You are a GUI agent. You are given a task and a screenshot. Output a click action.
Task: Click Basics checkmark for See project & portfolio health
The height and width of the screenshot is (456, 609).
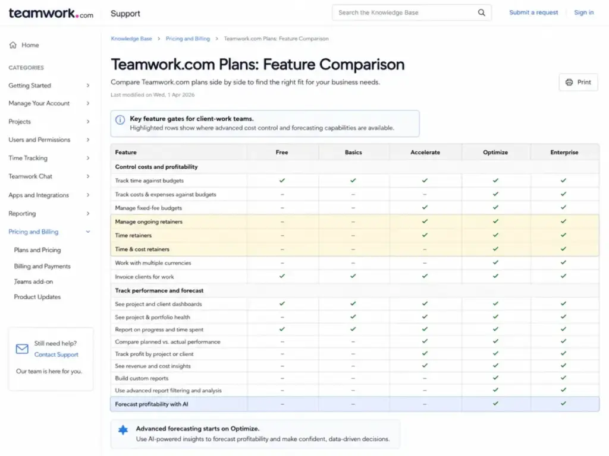tap(353, 316)
